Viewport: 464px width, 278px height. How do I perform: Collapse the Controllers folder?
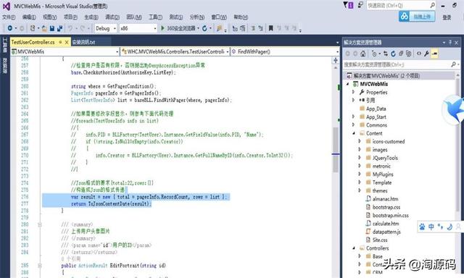(x=353, y=248)
